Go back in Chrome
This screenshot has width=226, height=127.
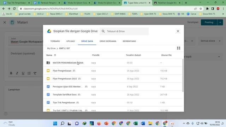4,8
